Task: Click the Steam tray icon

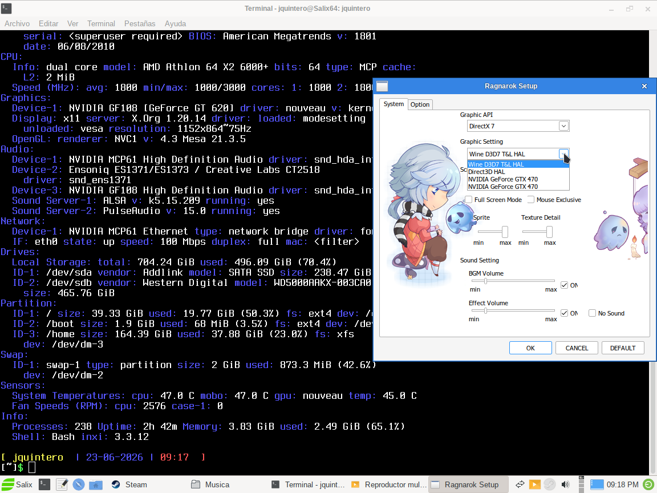Action: click(x=549, y=484)
